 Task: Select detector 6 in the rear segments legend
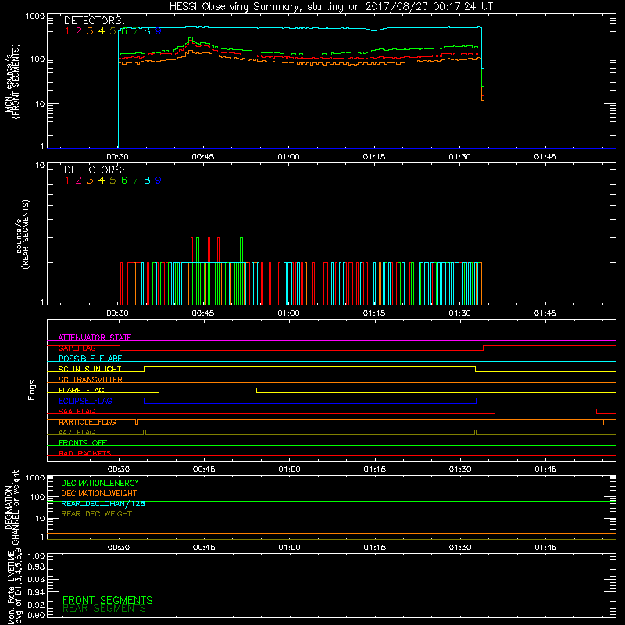click(x=124, y=180)
